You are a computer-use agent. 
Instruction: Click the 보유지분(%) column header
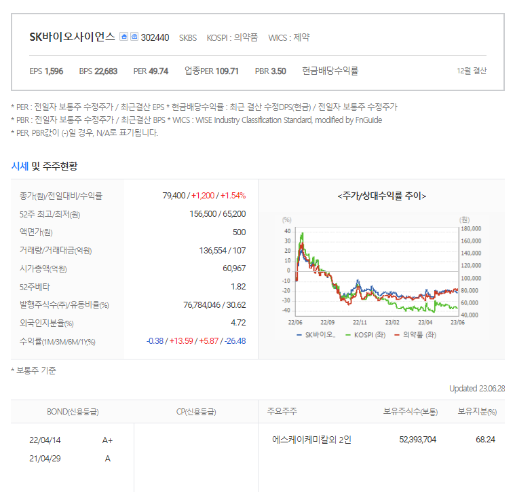click(x=477, y=411)
